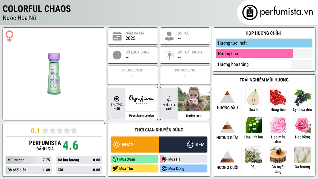Click the nose icon above Nhà pha chế

[169, 99]
